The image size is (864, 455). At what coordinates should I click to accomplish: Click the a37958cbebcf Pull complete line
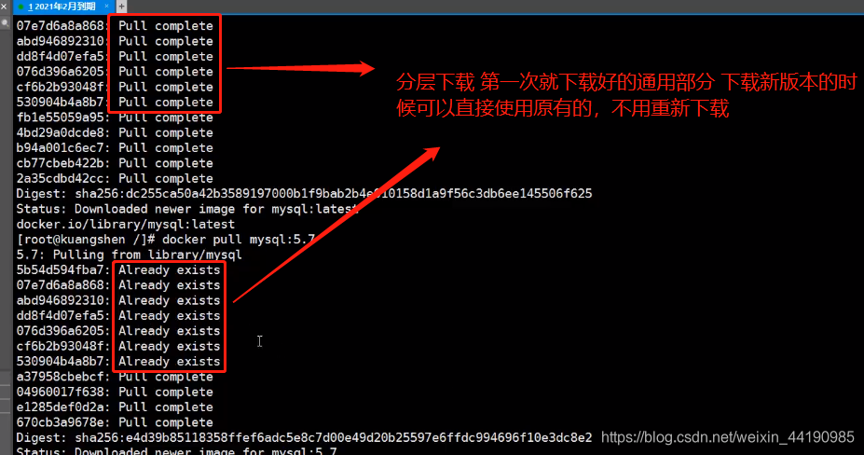[115, 377]
